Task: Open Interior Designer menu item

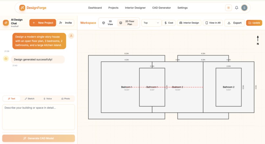Action: [135, 8]
